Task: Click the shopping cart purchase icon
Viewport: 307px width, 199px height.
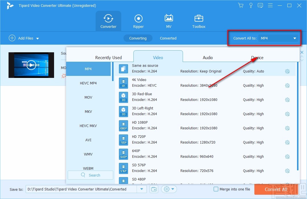Action: (241, 5)
